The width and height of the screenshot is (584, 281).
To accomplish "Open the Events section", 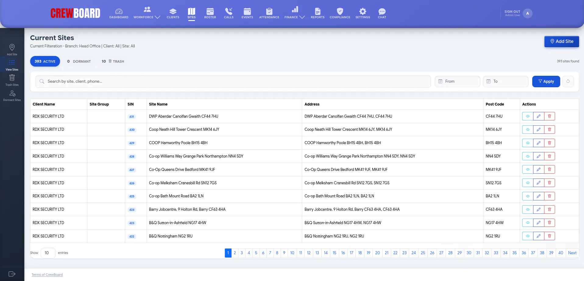I will (x=247, y=13).
